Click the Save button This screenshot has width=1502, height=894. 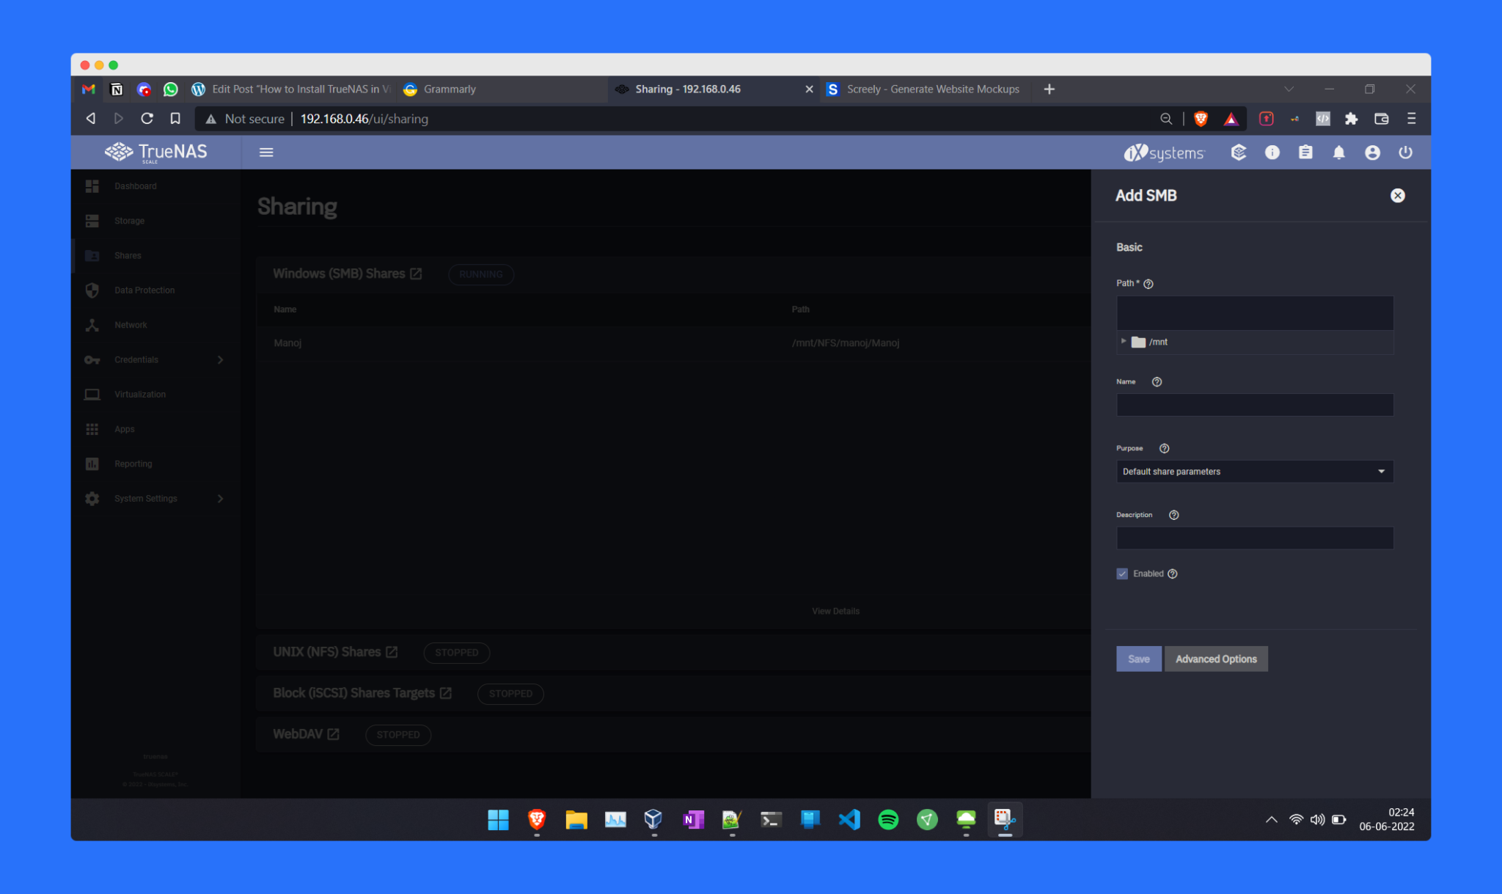point(1138,659)
